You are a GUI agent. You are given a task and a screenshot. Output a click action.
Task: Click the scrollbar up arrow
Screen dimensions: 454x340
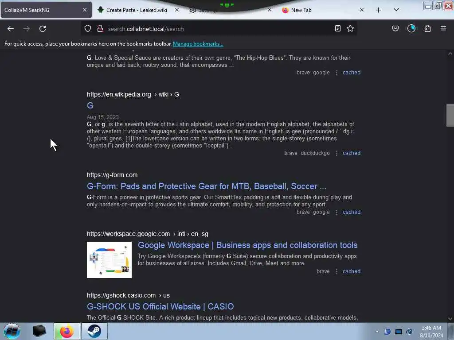tap(450, 54)
